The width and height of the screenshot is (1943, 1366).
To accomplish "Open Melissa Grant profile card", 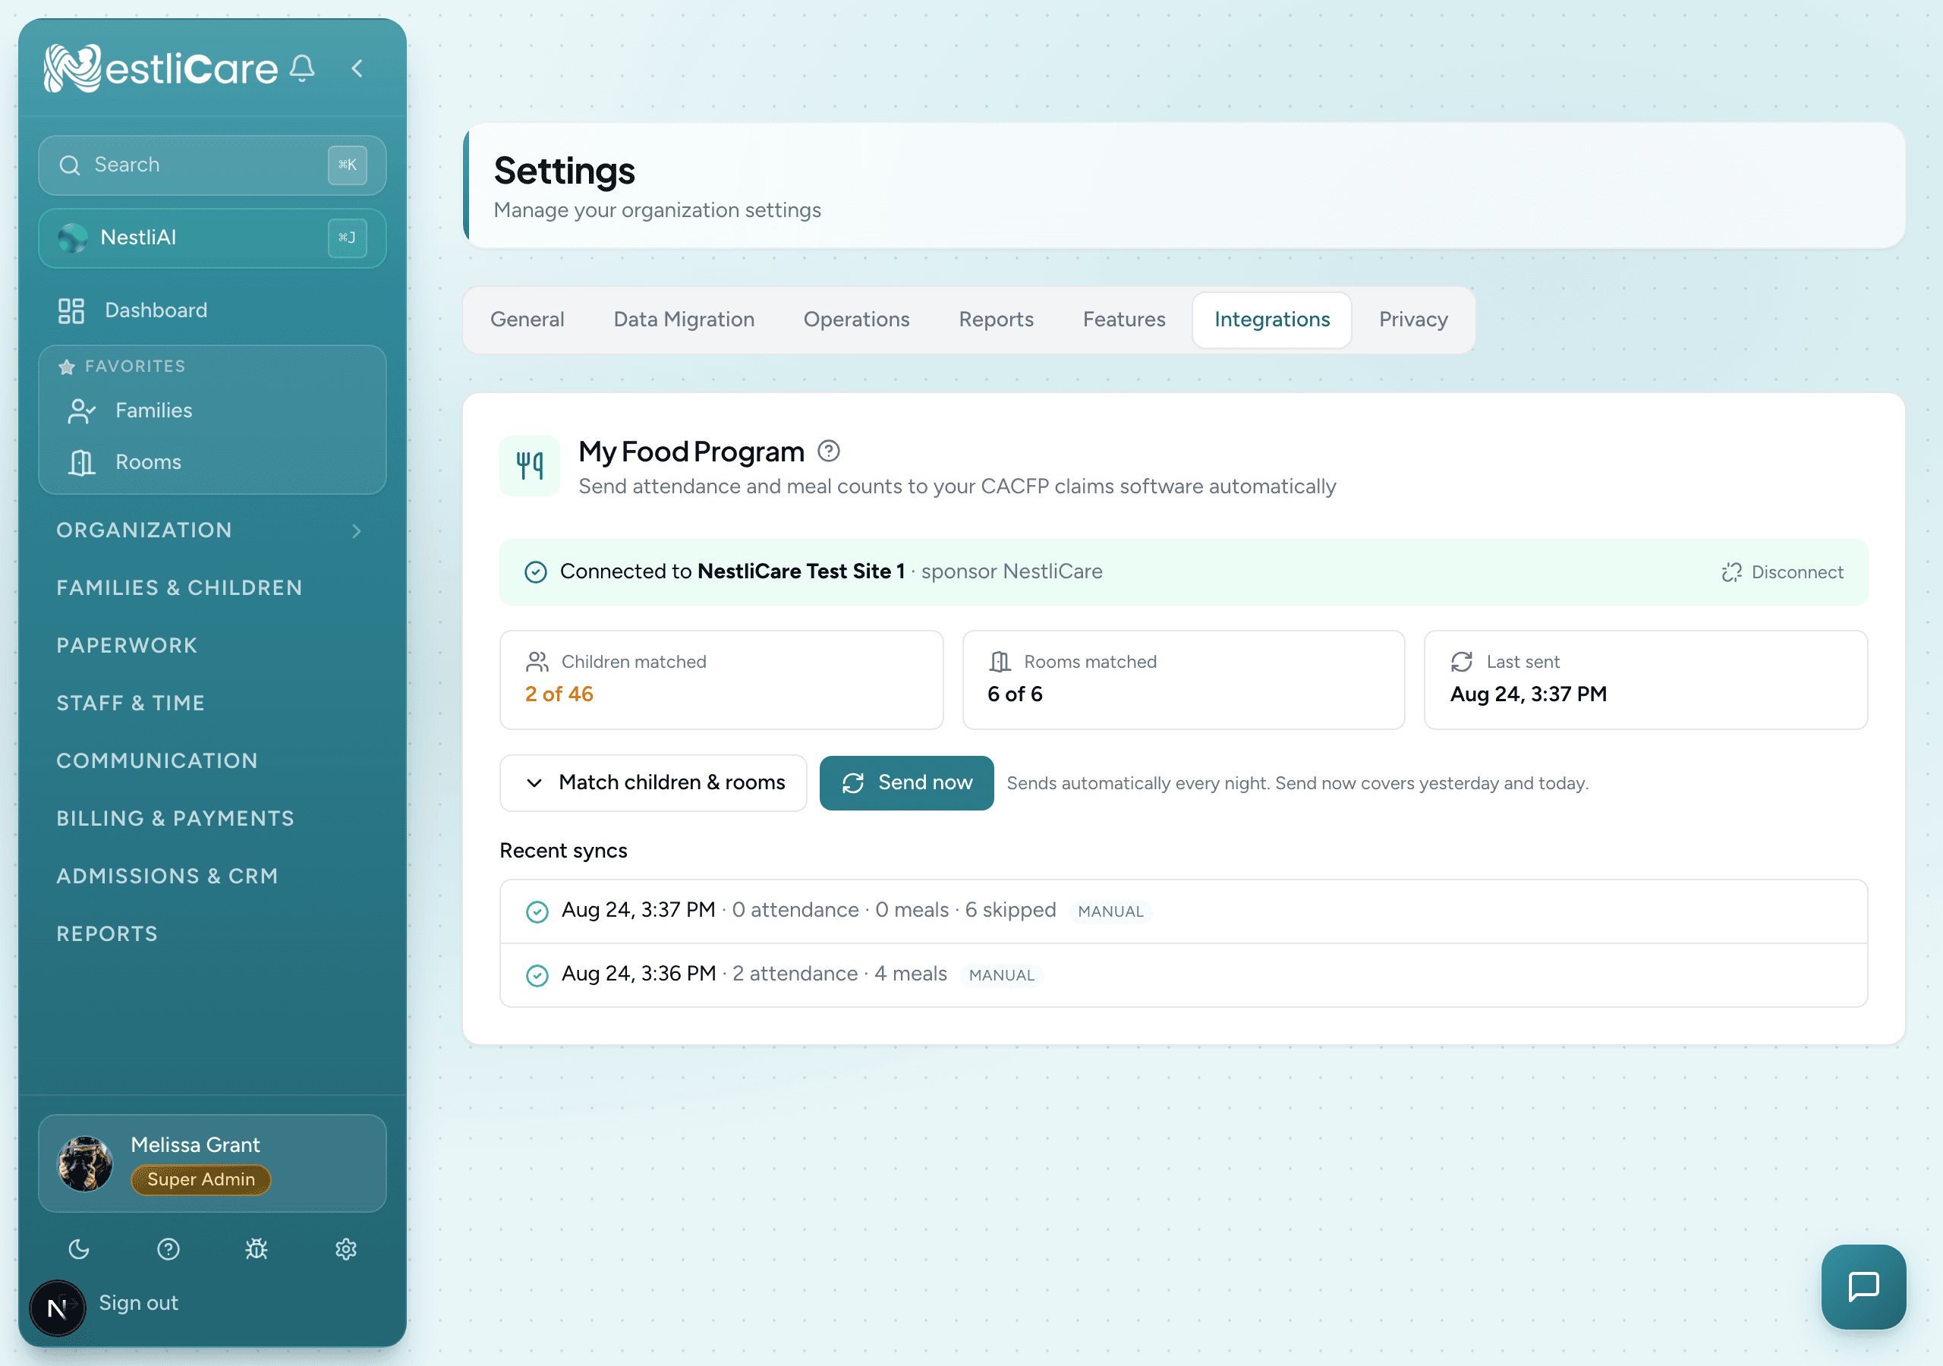I will pos(213,1163).
